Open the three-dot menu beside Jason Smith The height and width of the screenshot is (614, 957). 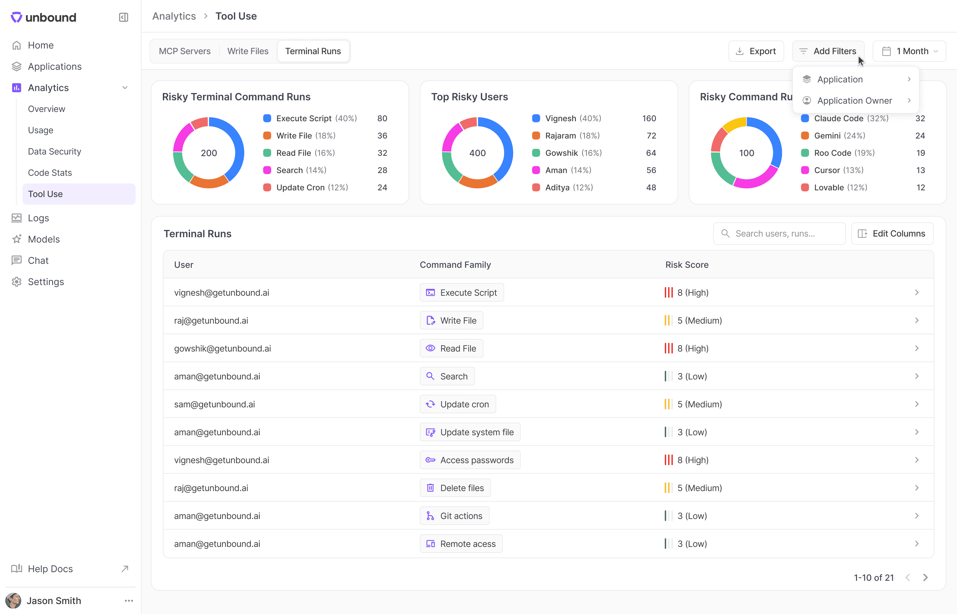click(x=129, y=600)
